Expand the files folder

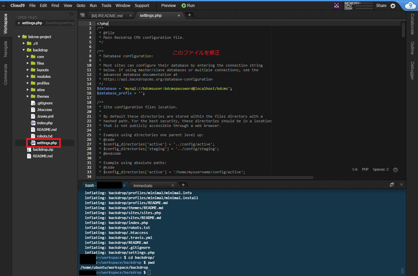click(x=28, y=63)
